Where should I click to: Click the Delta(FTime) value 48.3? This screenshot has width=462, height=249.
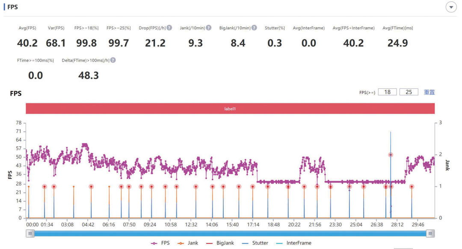(x=89, y=76)
